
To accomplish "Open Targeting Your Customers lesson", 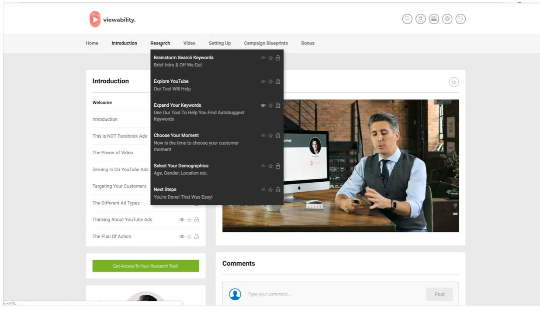I will coord(119,186).
